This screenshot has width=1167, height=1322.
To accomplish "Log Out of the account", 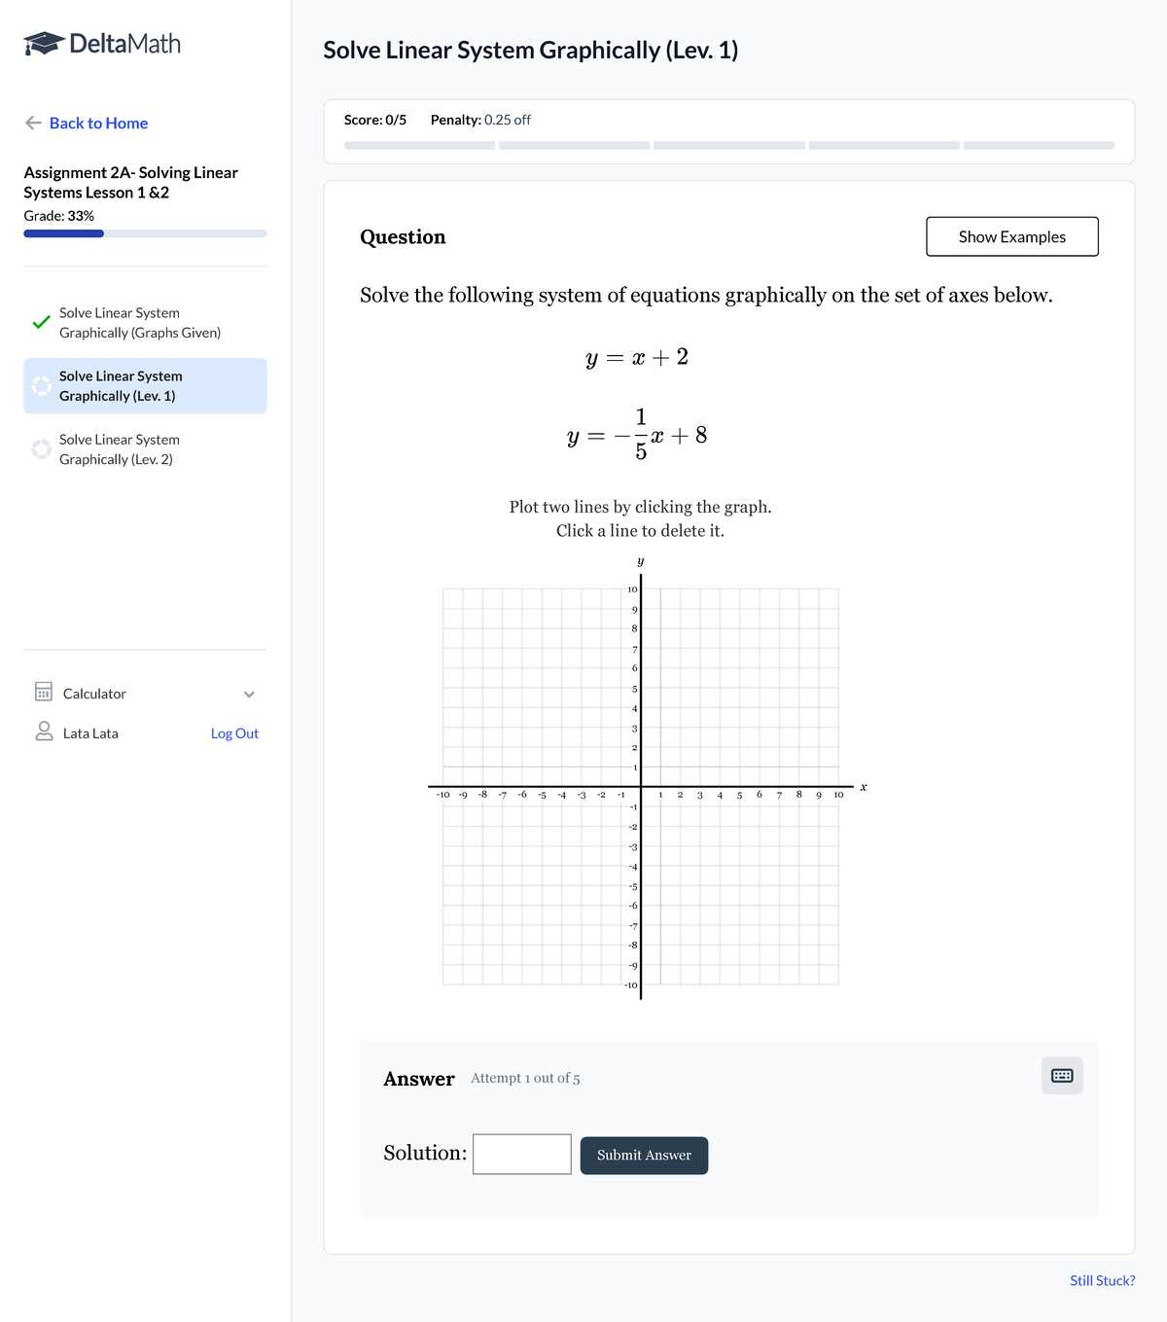I will pos(234,733).
